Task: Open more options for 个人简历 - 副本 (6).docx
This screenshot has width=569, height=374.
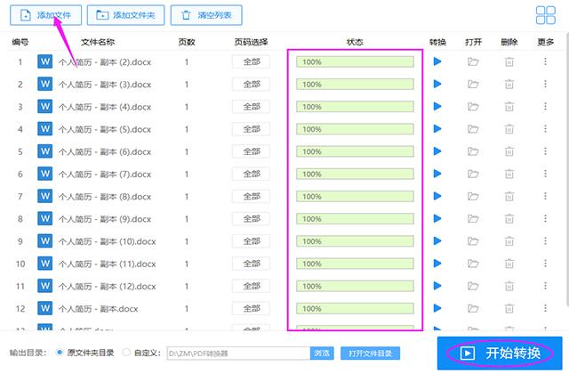Action: tap(545, 151)
